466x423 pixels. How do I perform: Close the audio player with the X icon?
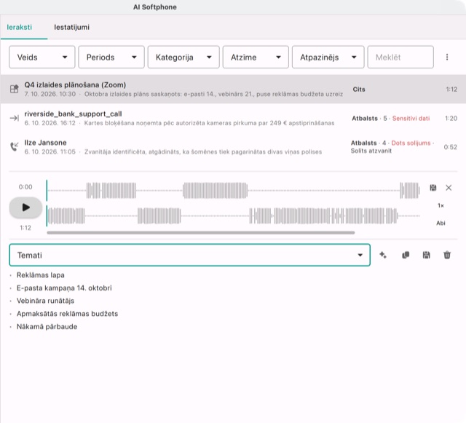(x=449, y=188)
